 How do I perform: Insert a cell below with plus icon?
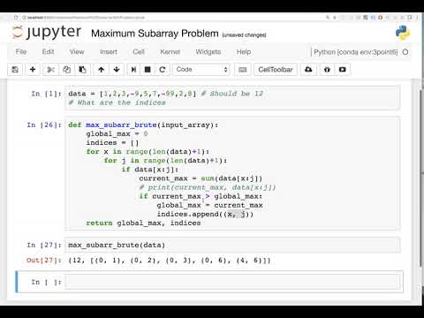point(33,70)
